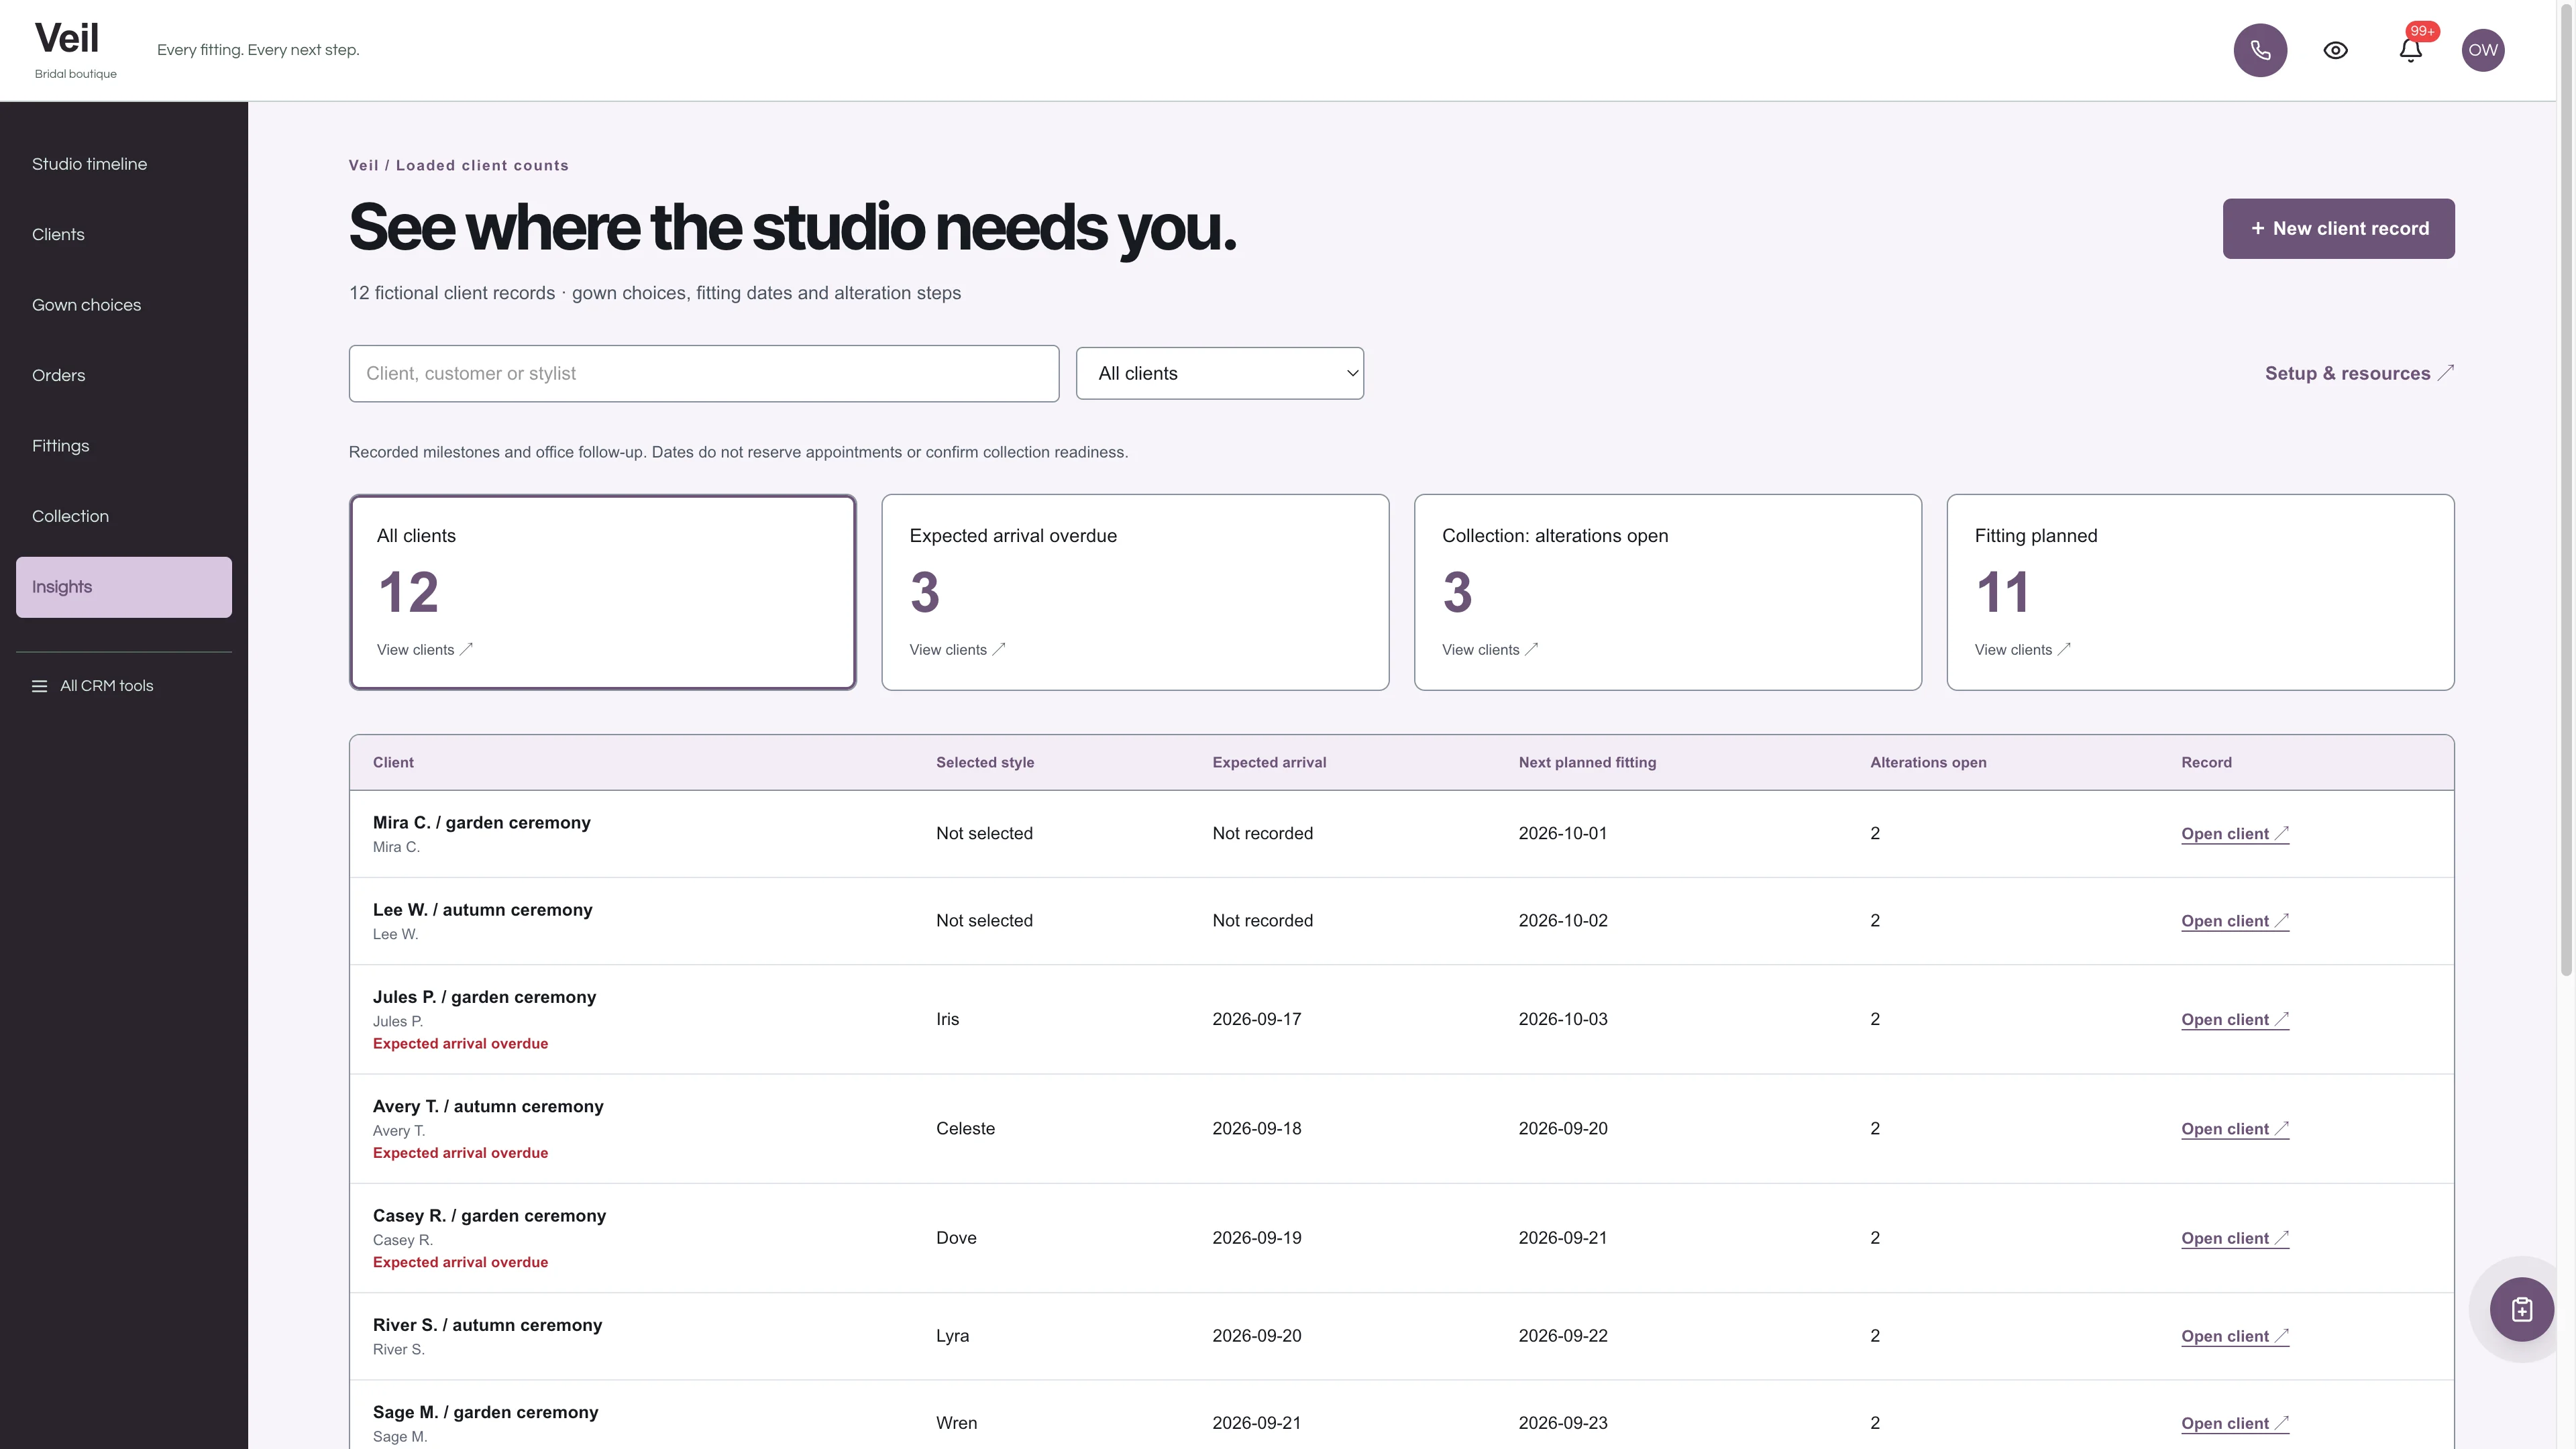Viewport: 2576px width, 1449px height.
Task: View clients in Expected arrival overdue card
Action: pyautogui.click(x=957, y=650)
